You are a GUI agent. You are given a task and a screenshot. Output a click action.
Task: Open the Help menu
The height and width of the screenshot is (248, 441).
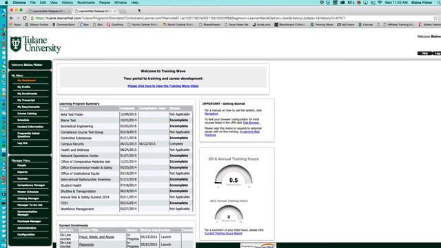[135, 3]
